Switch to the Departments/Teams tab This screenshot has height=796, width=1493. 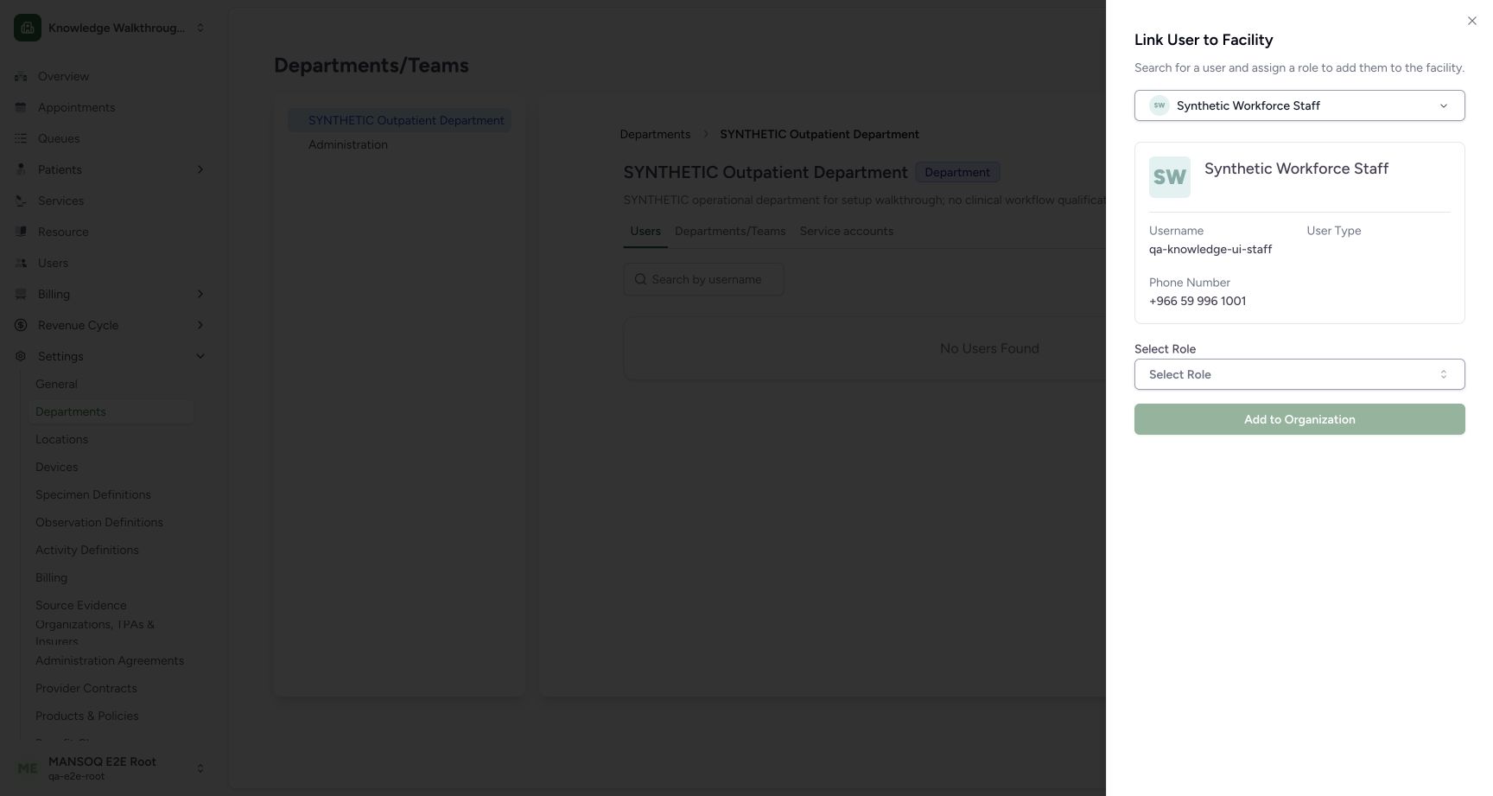[730, 231]
